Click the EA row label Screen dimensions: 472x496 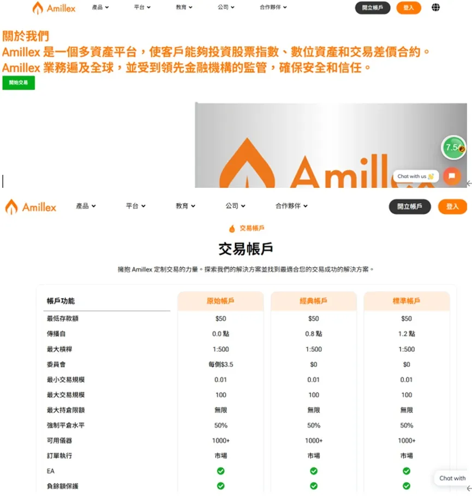[x=51, y=471]
